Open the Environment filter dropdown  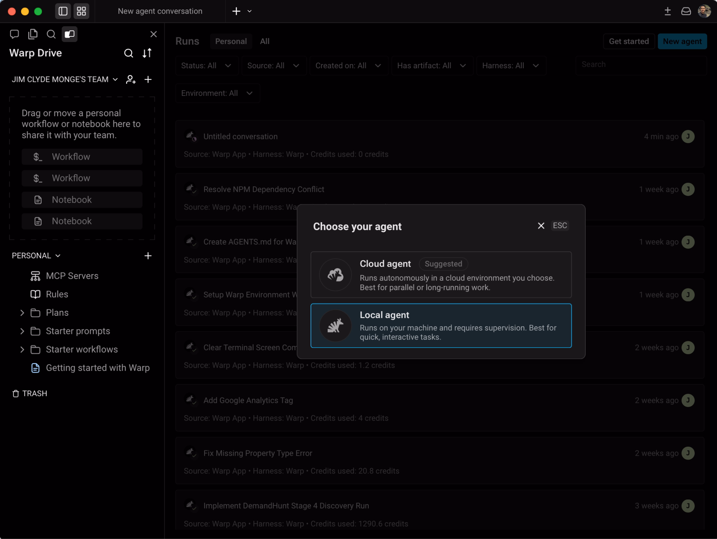[217, 93]
